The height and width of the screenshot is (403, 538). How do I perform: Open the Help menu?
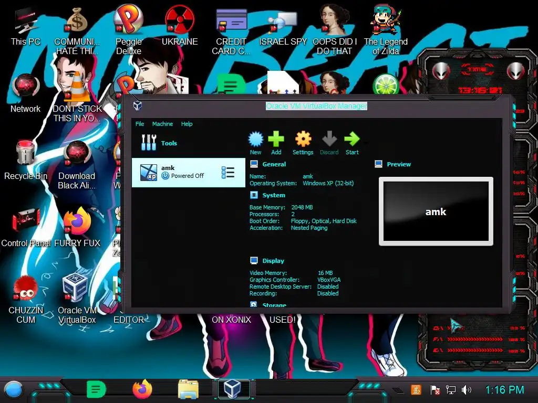click(x=187, y=124)
